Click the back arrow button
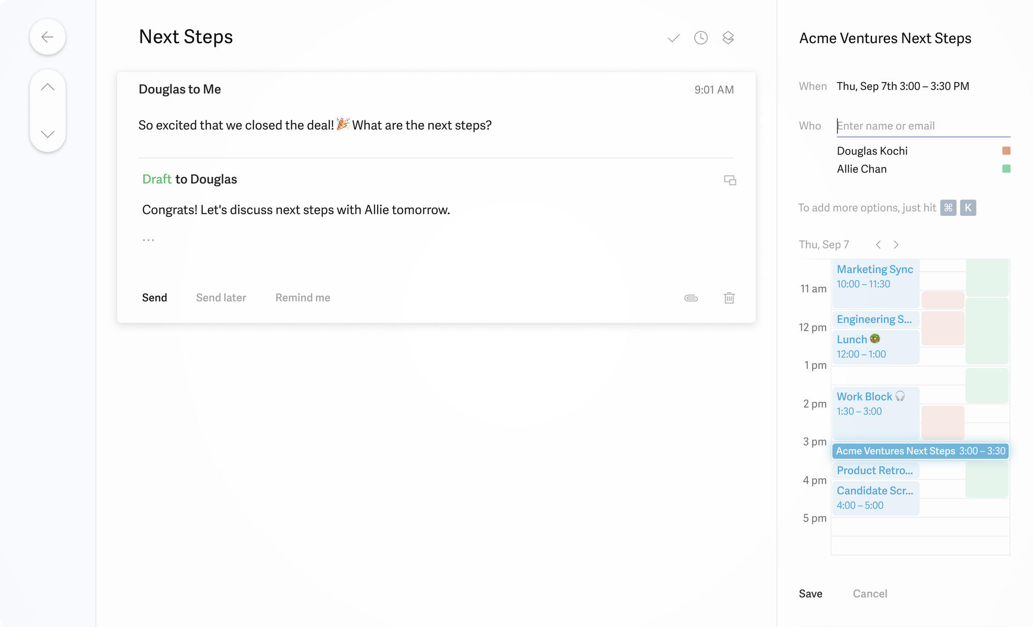Viewport: 1033px width, 627px height. coord(48,37)
